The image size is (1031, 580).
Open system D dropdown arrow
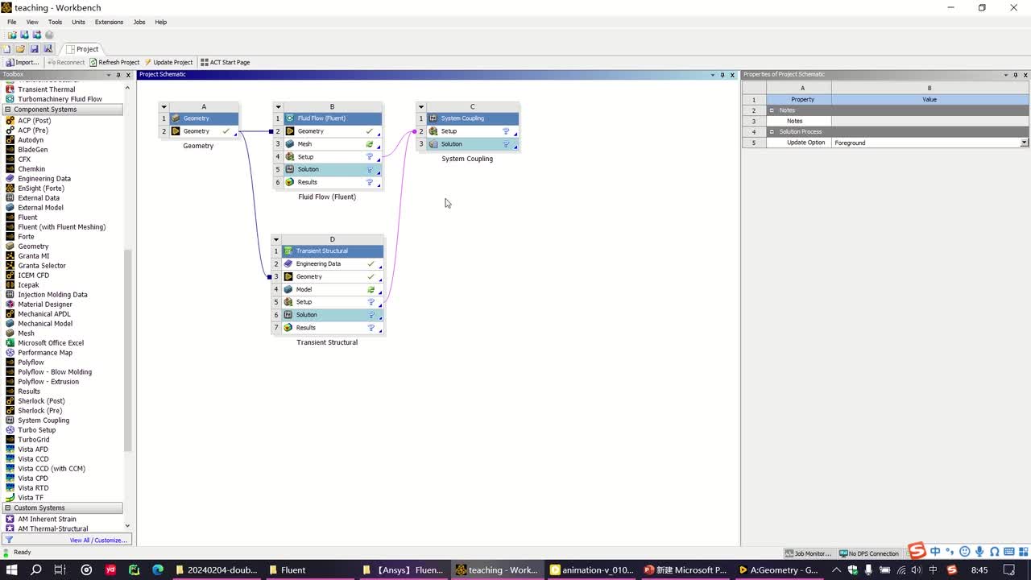click(275, 239)
